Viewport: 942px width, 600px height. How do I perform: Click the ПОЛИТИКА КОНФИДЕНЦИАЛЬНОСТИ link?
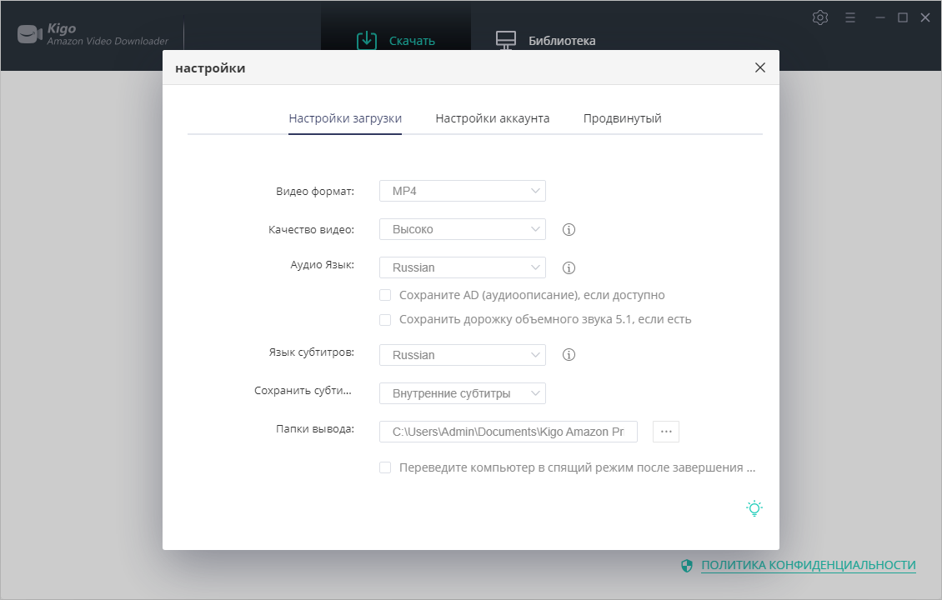point(808,565)
